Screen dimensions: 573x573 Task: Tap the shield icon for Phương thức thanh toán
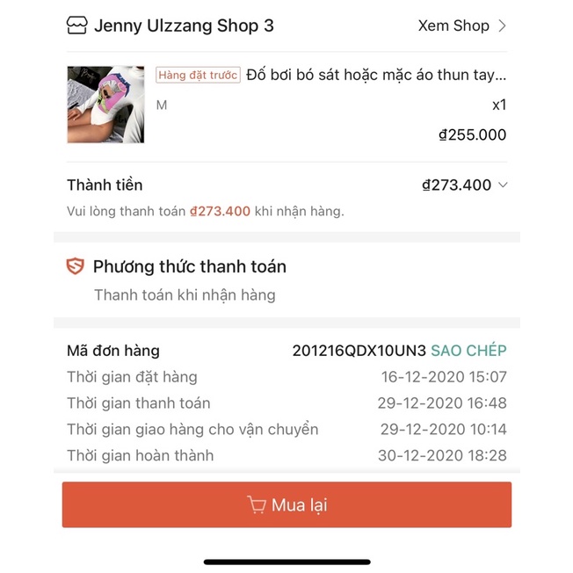click(x=76, y=266)
